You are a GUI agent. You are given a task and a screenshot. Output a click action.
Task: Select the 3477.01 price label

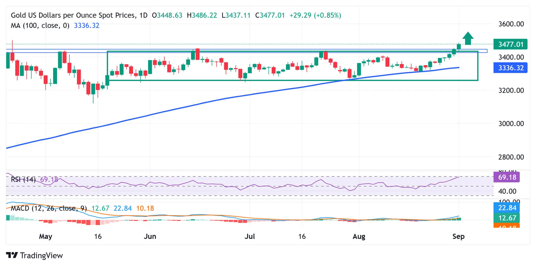[x=510, y=44]
